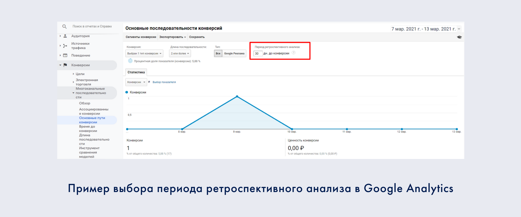Click the Источники трафика branching icon

pos(65,46)
